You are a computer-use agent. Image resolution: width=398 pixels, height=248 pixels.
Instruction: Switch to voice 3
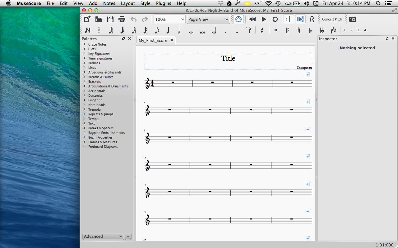click(x=358, y=30)
